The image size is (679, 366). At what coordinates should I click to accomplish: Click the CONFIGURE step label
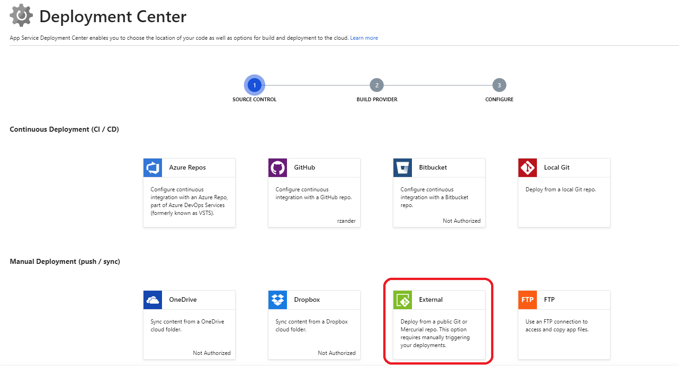499,99
